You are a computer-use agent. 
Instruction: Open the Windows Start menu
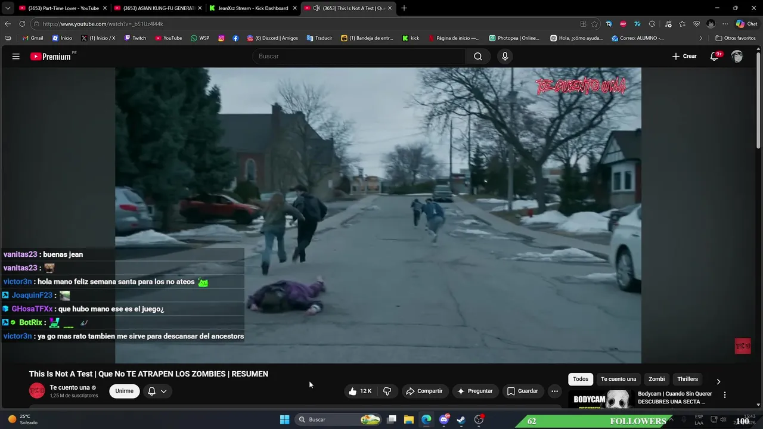285,419
